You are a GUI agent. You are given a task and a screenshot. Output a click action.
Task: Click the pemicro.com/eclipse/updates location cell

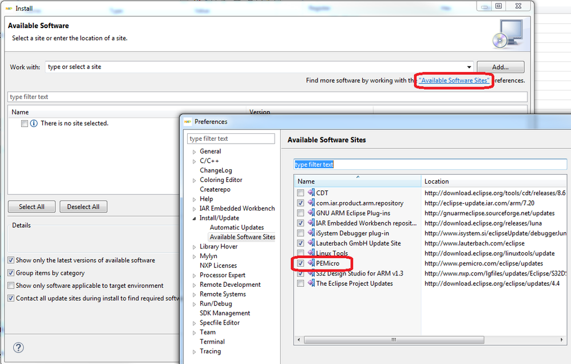tap(483, 263)
